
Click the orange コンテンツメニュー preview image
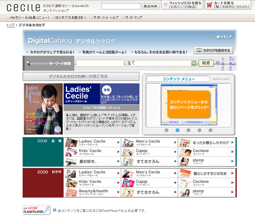pyautogui.click(x=189, y=105)
